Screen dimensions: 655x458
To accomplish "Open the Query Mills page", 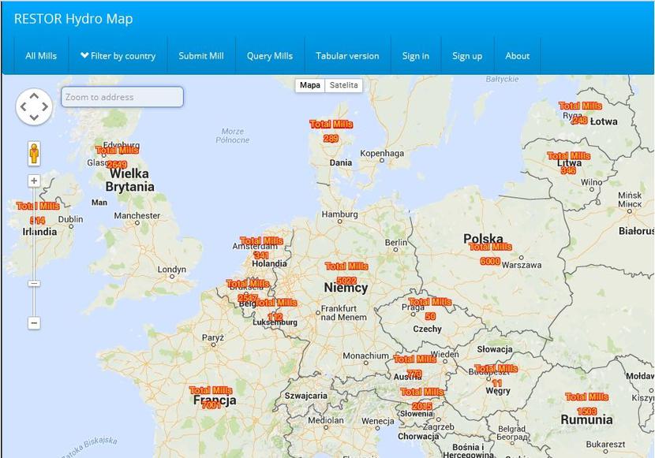I will coord(270,56).
